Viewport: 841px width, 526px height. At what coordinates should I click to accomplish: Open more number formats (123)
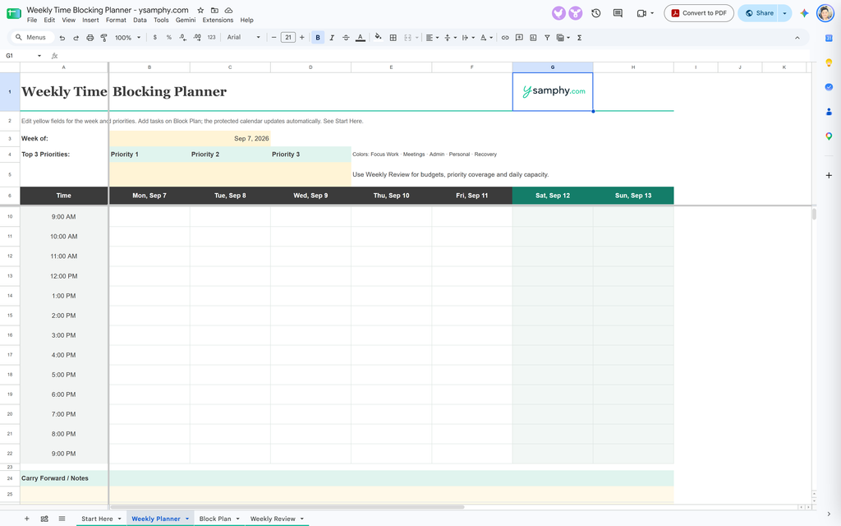[211, 38]
